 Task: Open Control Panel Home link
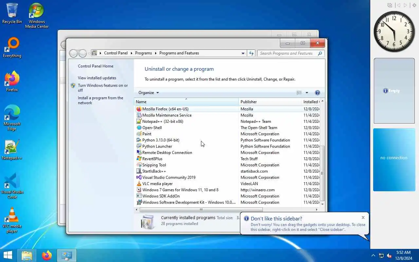click(x=96, y=66)
